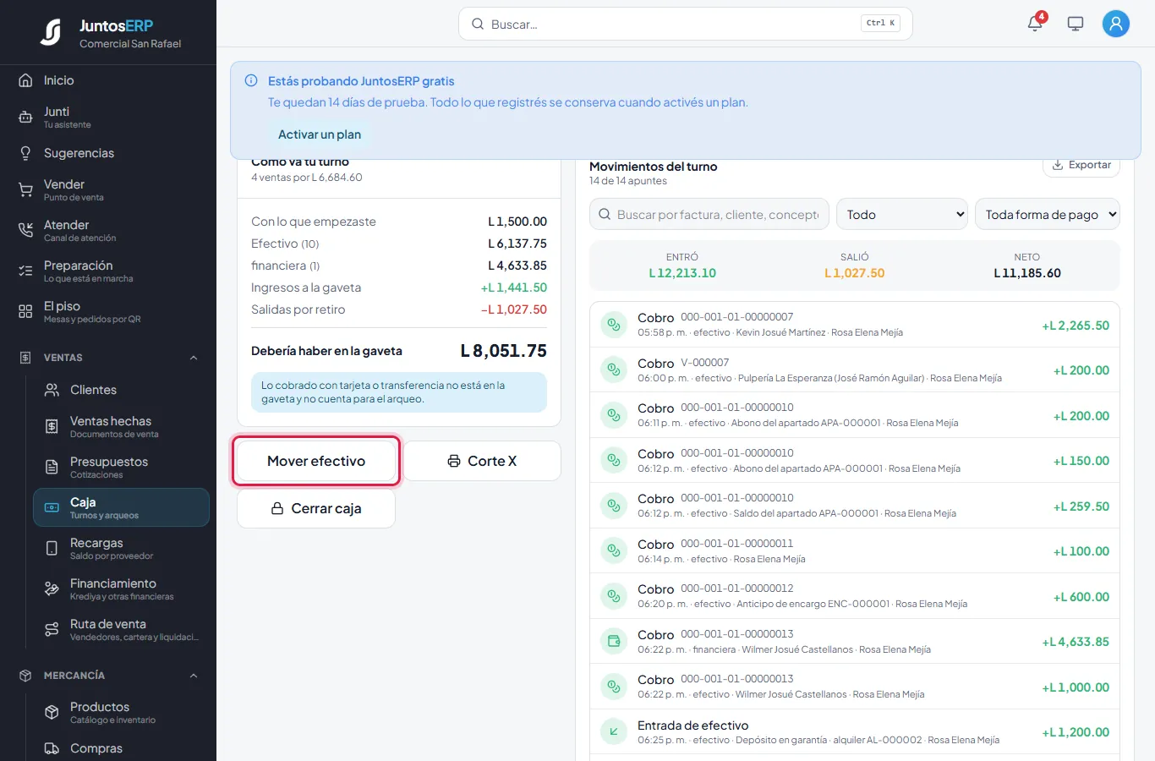Screen dimensions: 1155x761
Task: Click the global Buscar search field
Action: pyautogui.click(x=686, y=24)
